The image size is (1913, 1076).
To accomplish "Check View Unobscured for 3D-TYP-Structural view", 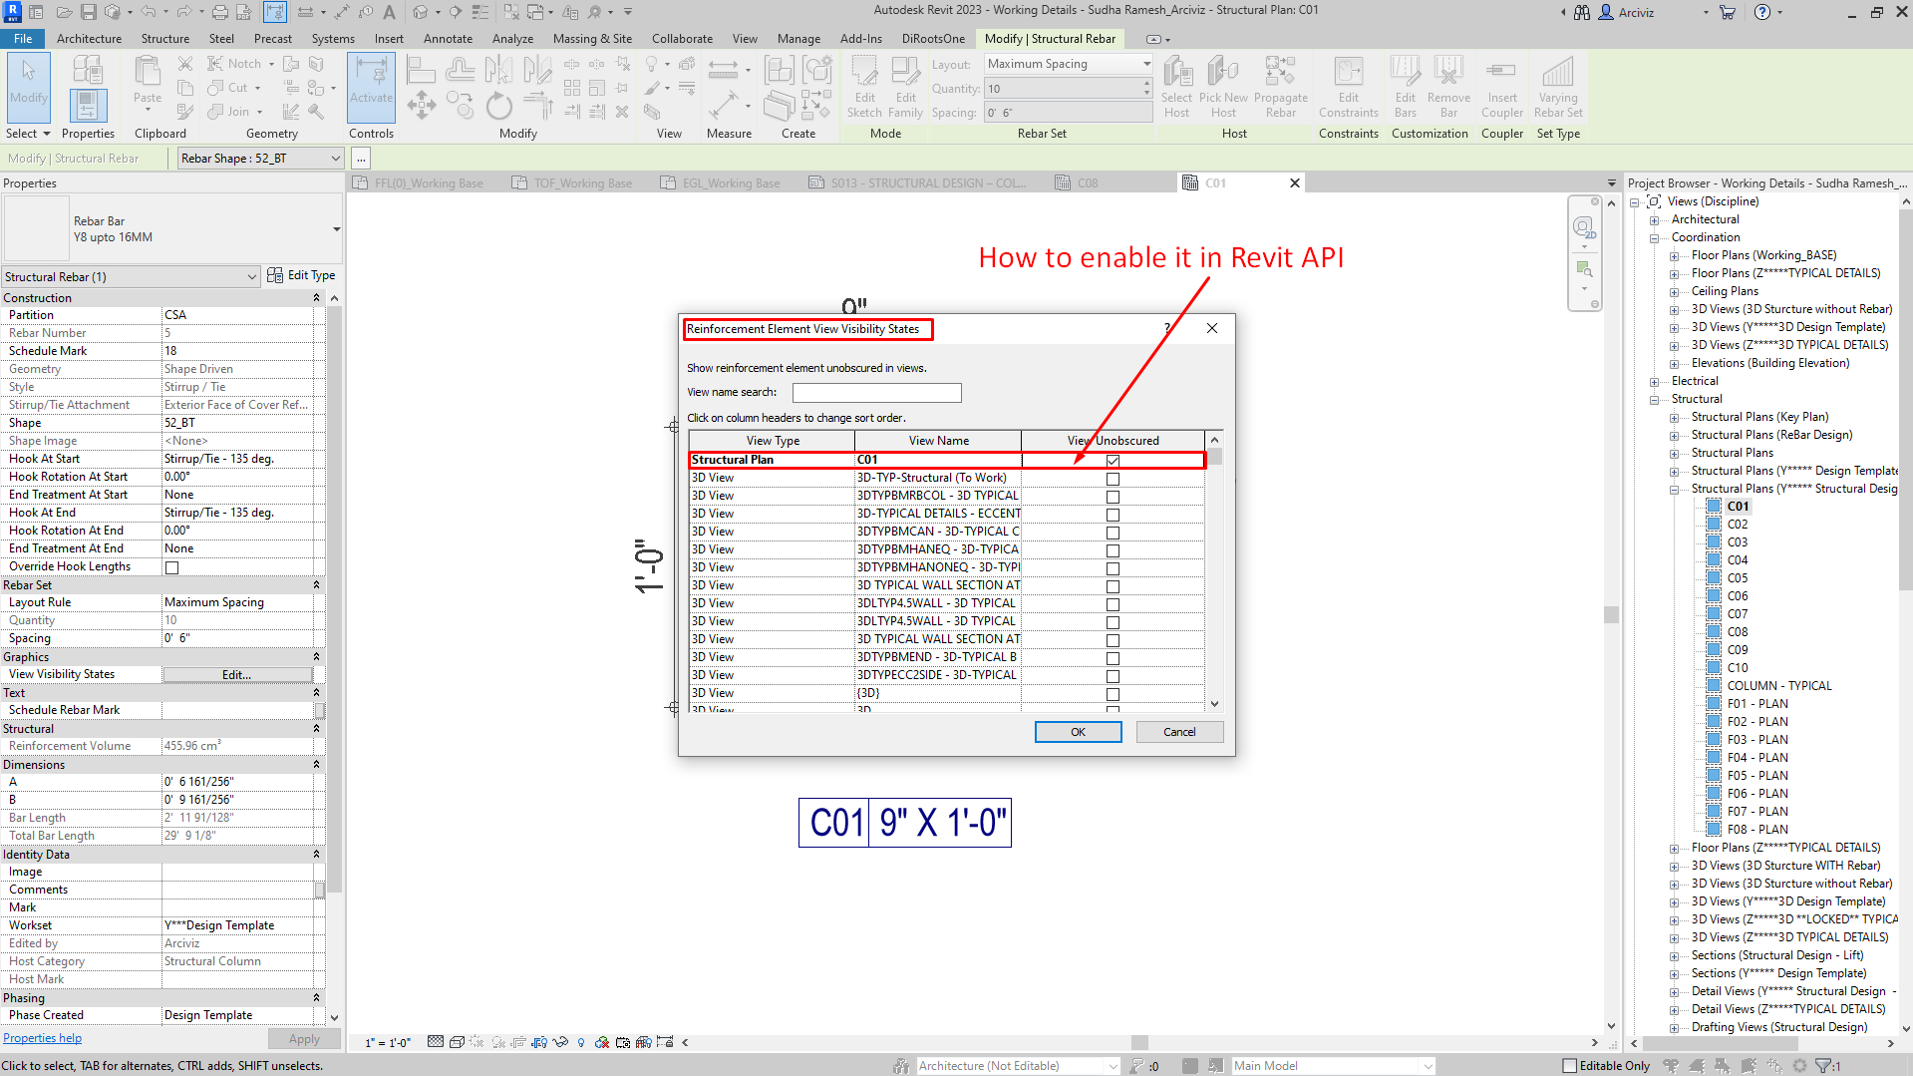I will click(x=1113, y=479).
